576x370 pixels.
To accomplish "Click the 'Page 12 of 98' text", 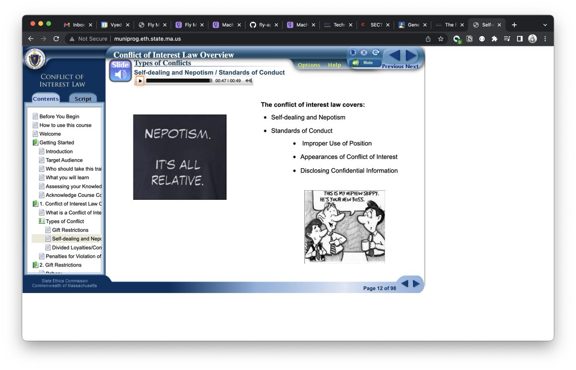I will (380, 288).
